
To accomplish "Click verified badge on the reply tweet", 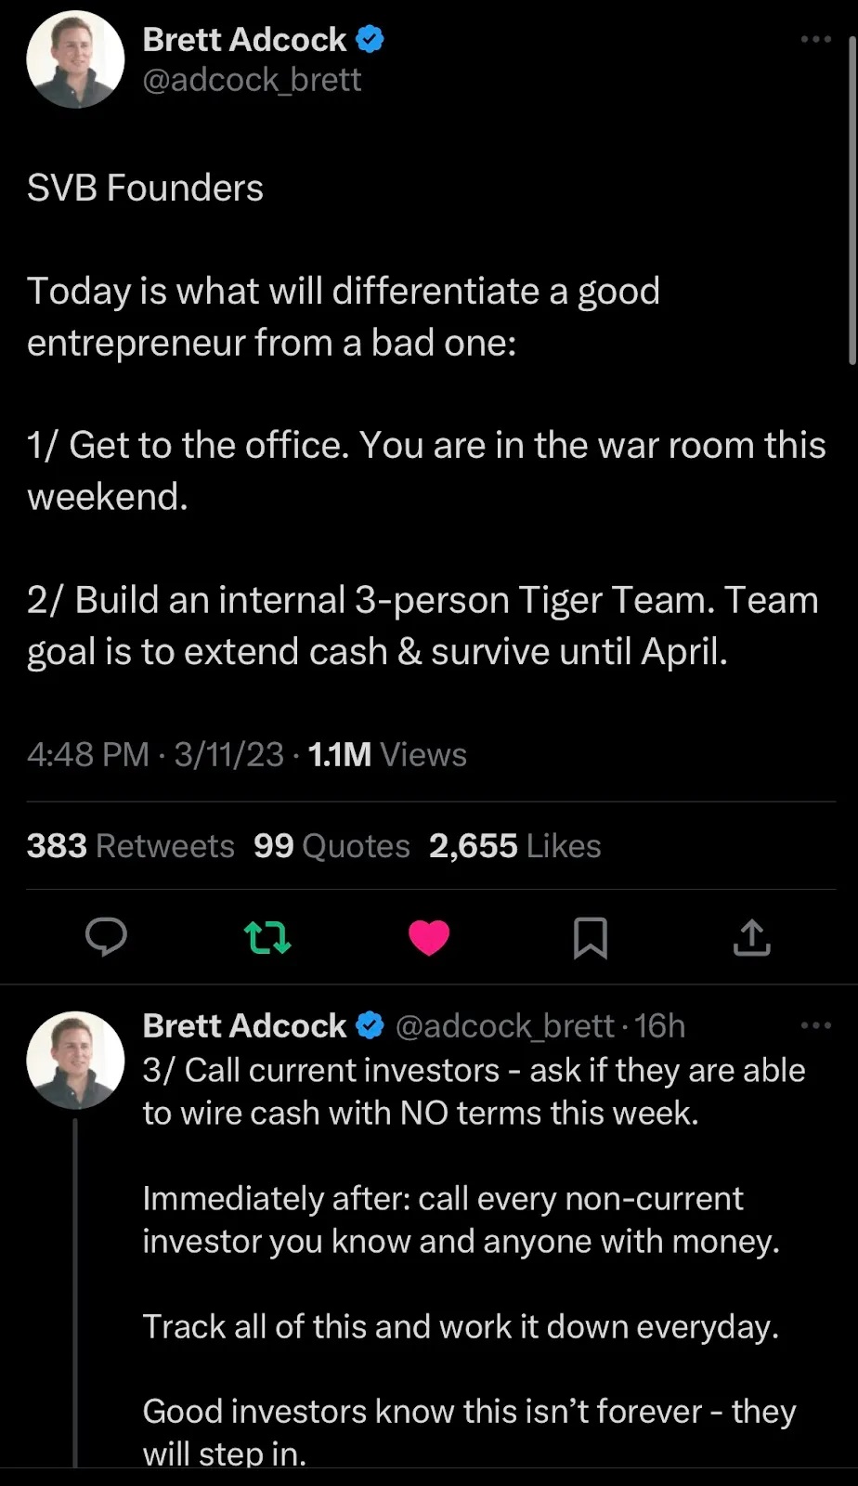I will (370, 1025).
